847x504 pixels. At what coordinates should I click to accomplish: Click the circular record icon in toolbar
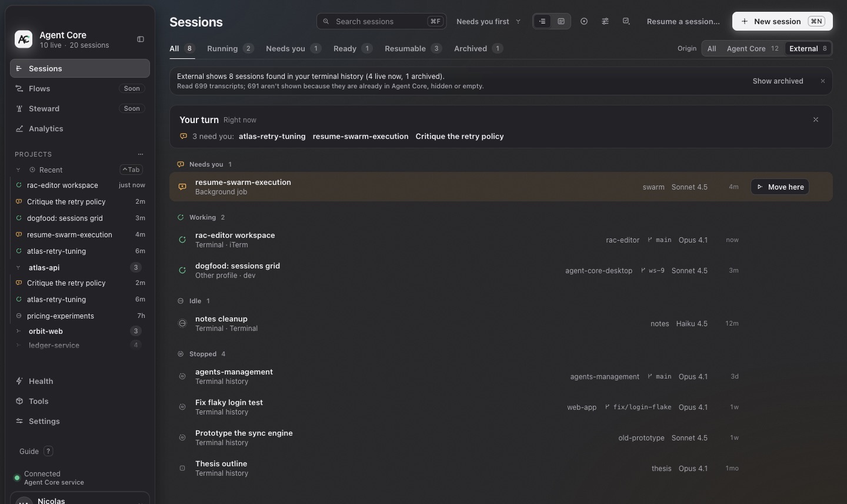[584, 21]
